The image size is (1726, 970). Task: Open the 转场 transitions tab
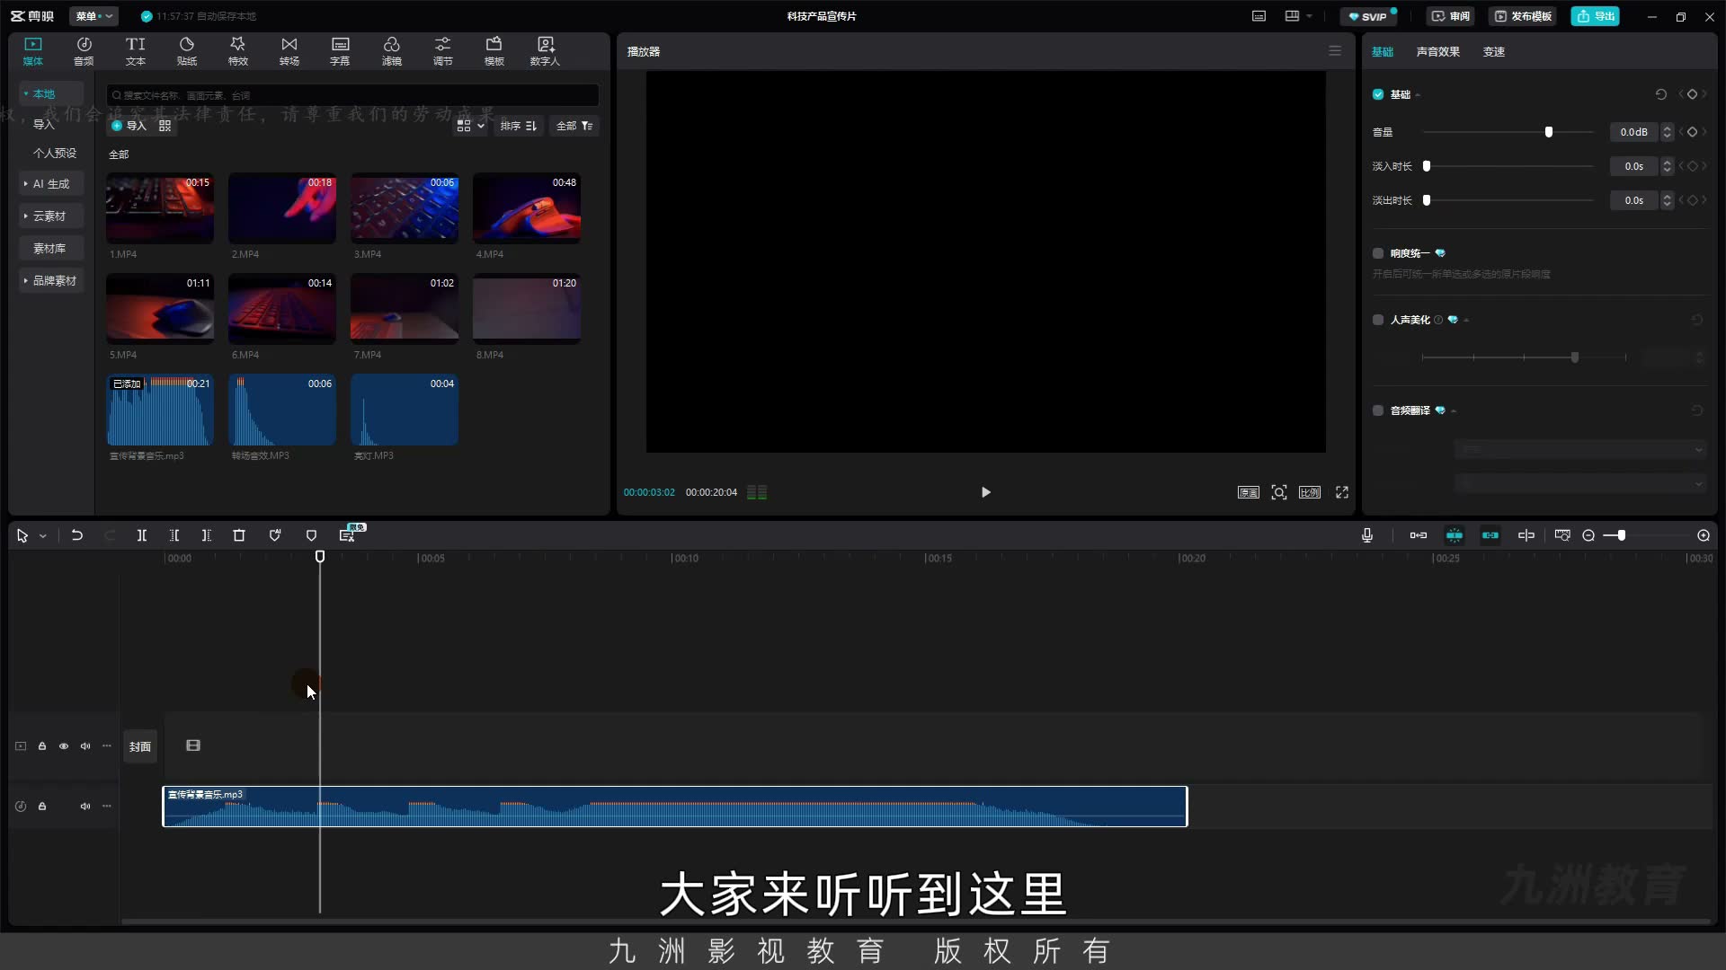(289, 51)
